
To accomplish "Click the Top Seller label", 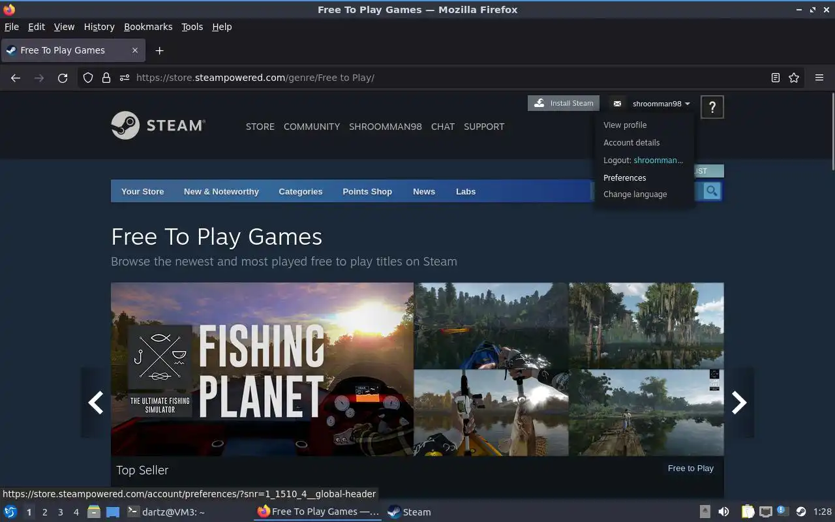I will click(x=142, y=470).
